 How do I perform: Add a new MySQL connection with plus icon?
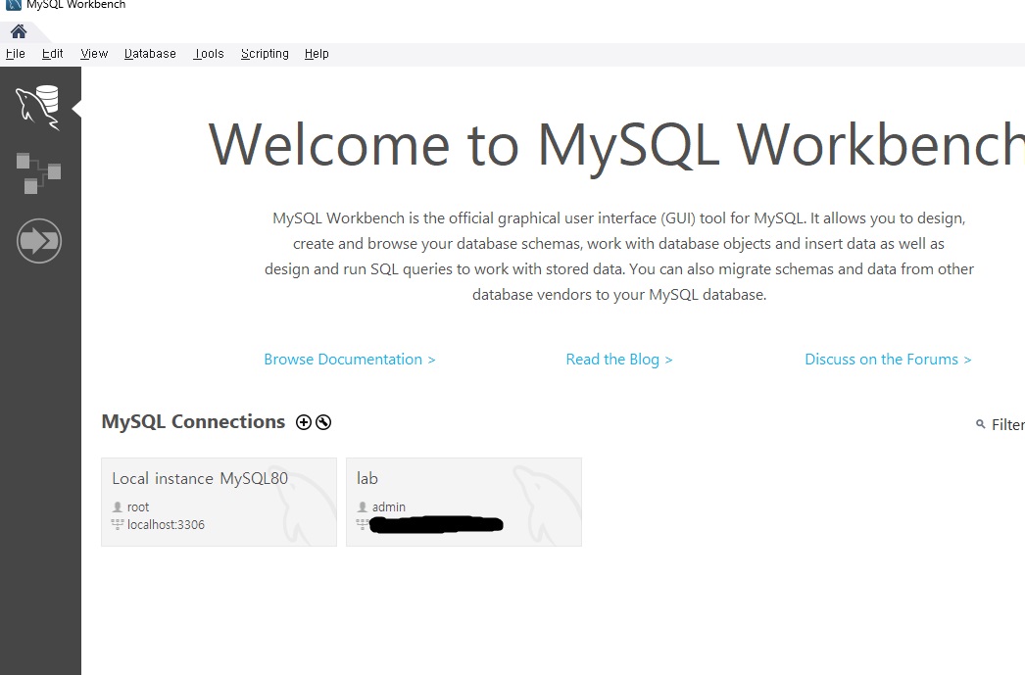point(304,422)
